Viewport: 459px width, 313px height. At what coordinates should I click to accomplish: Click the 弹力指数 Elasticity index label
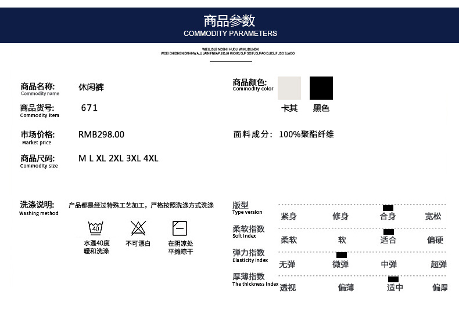click(250, 256)
